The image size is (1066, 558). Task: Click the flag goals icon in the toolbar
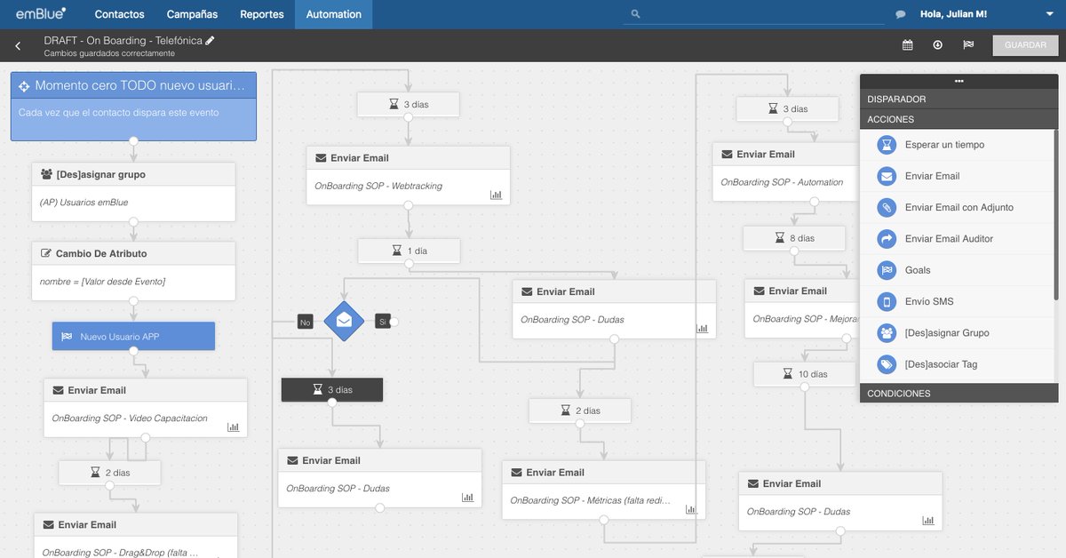(x=968, y=44)
